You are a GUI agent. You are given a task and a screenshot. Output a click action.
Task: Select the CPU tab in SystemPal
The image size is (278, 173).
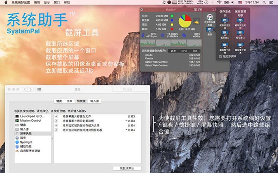pos(184,51)
